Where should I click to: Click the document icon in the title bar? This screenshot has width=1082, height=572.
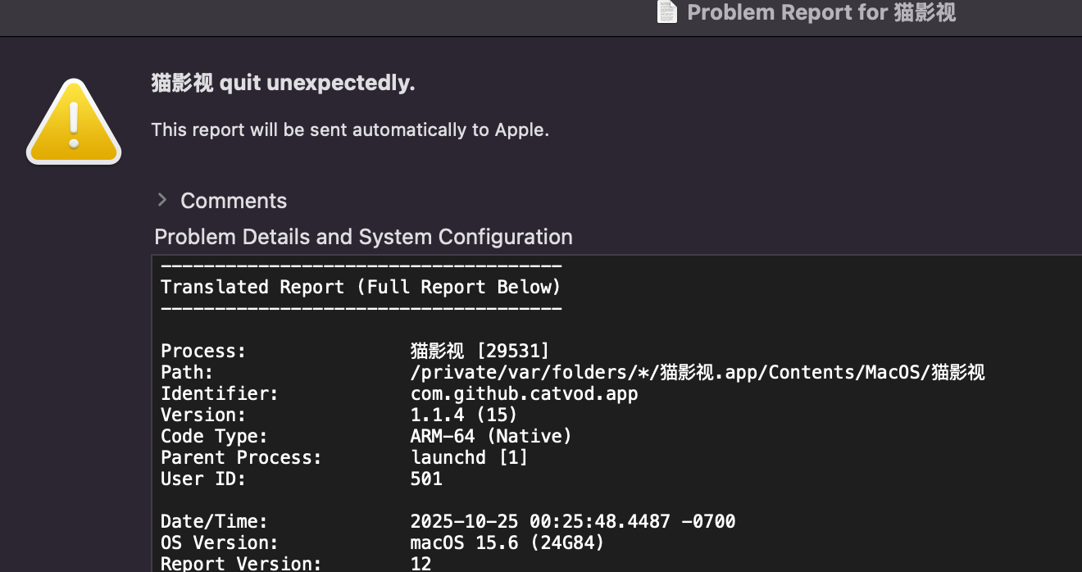point(667,12)
